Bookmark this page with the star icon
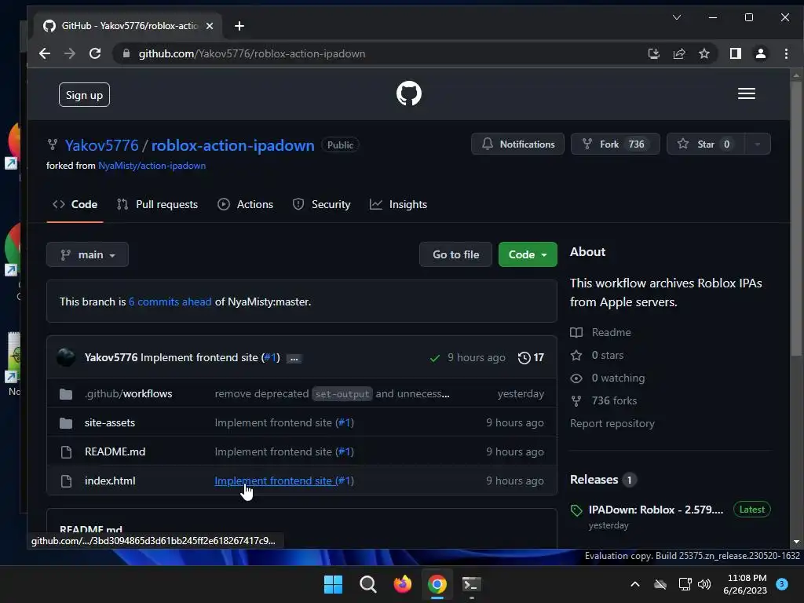Viewport: 804px width, 603px height. pyautogui.click(x=704, y=53)
